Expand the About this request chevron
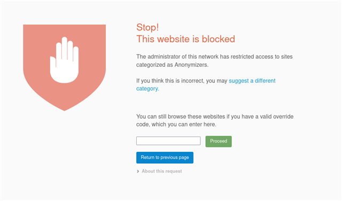The image size is (342, 201). click(138, 171)
